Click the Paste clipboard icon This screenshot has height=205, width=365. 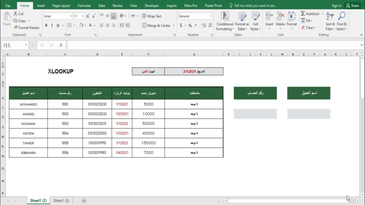[7, 17]
